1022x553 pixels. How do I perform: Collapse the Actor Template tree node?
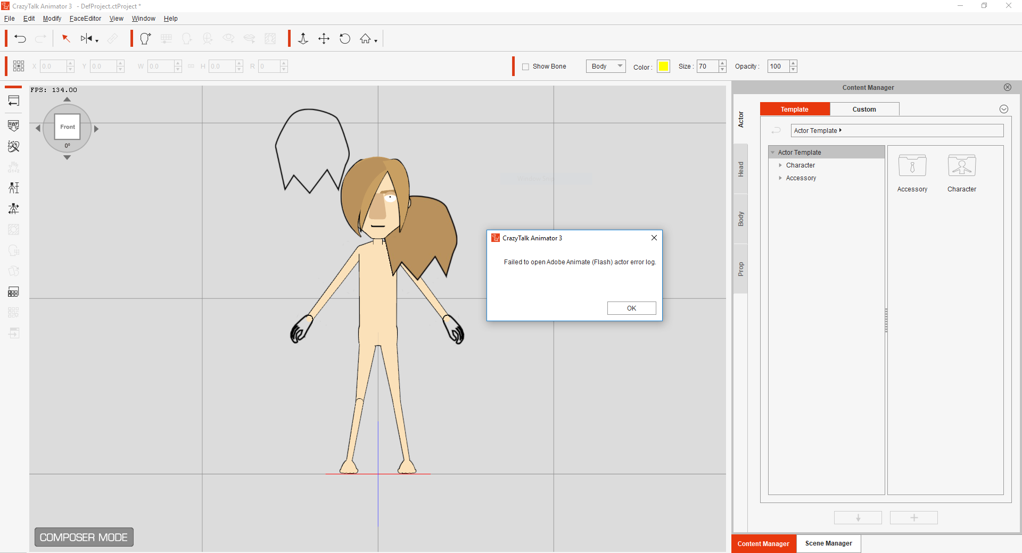[773, 153]
